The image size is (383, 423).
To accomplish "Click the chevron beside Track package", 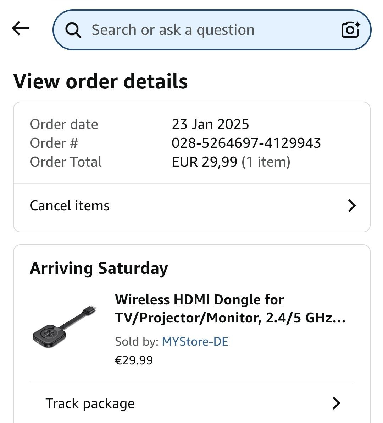I will 336,403.
